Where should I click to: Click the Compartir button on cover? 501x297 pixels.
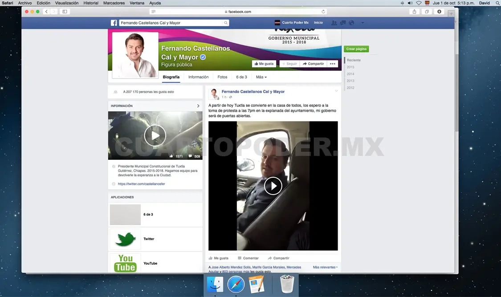[x=314, y=64]
